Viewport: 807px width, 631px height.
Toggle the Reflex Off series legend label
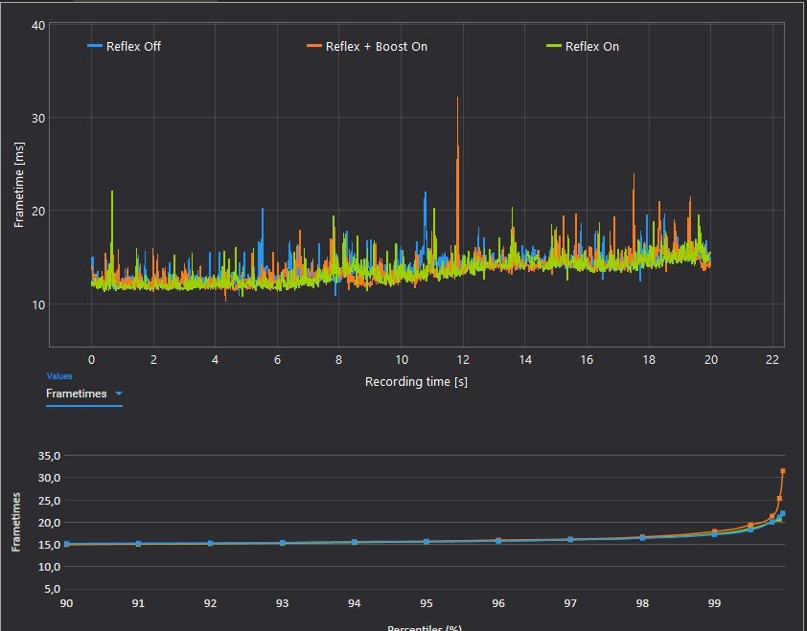(x=133, y=47)
